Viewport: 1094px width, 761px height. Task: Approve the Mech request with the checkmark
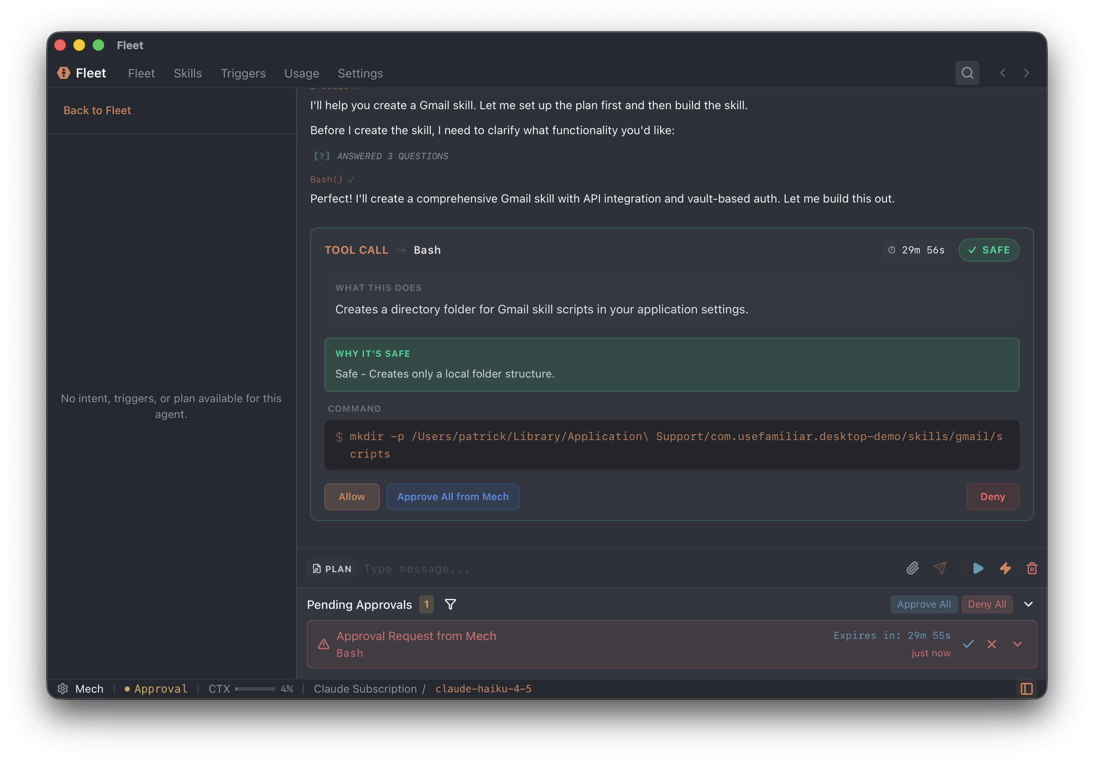pos(968,644)
